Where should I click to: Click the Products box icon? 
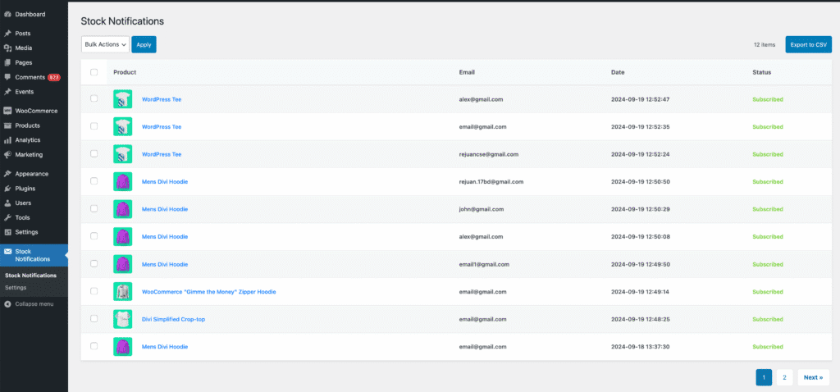pyautogui.click(x=7, y=125)
